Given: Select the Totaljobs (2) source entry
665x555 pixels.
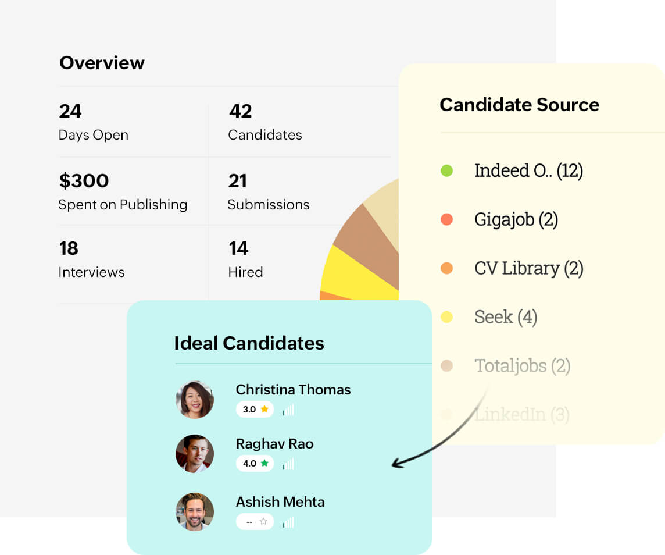Looking at the screenshot, I should point(522,366).
